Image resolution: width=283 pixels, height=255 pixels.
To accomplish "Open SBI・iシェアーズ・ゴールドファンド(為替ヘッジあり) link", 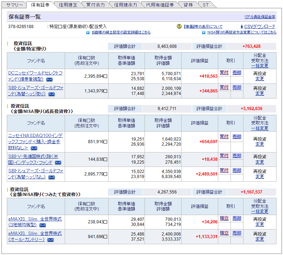I will tap(36, 91).
